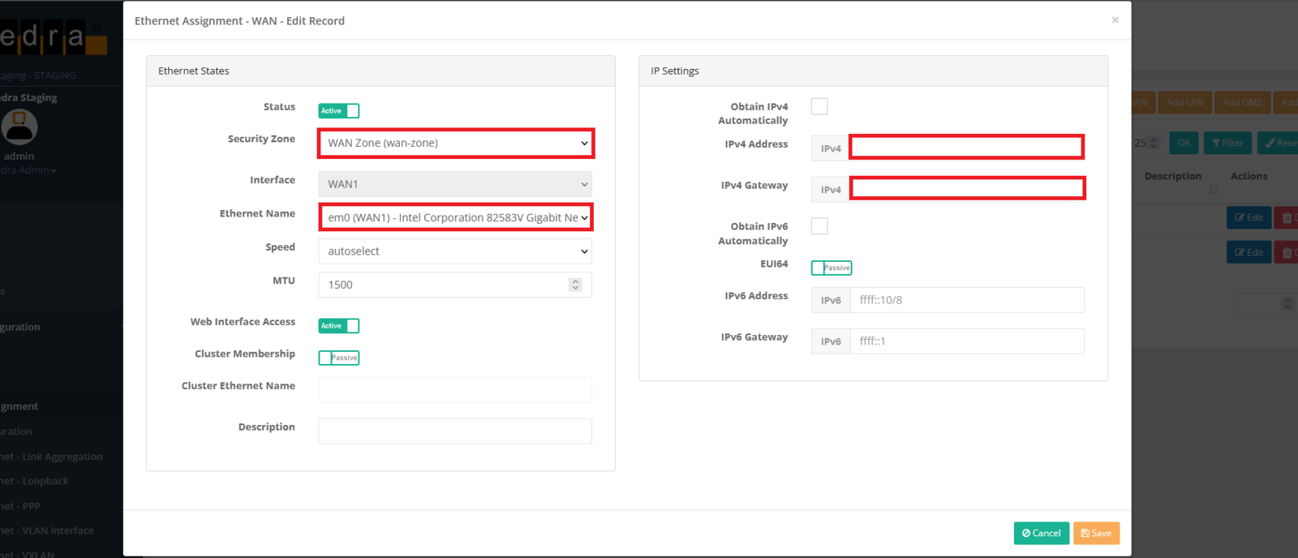This screenshot has width=1298, height=558.
Task: Enable Cluster Membership toggle
Action: coord(338,358)
